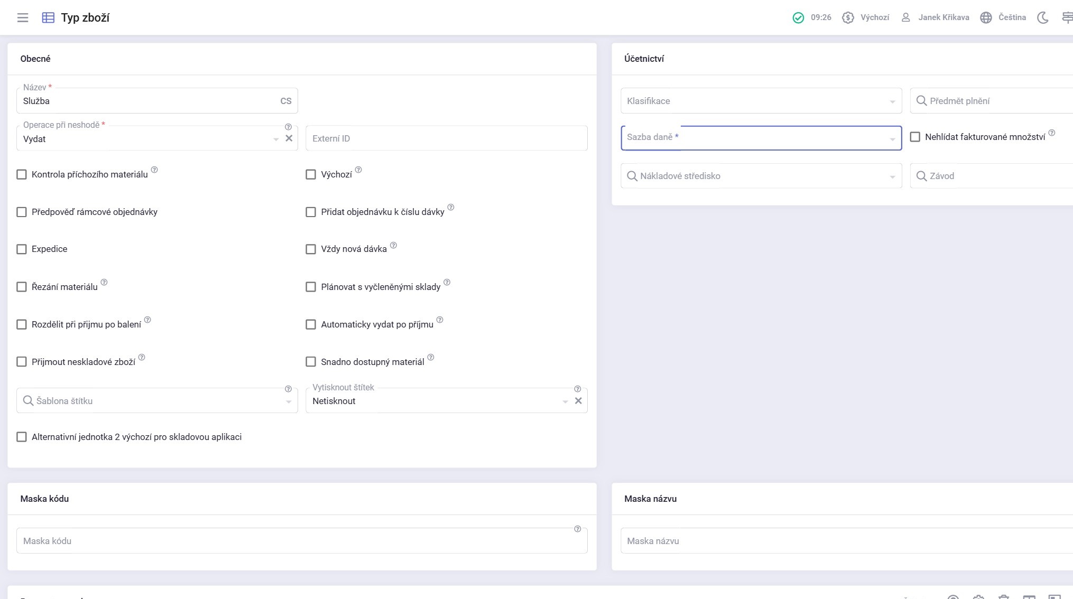Show help icon for Maska kódu
Viewport: 1073px width, 599px height.
pos(577,529)
